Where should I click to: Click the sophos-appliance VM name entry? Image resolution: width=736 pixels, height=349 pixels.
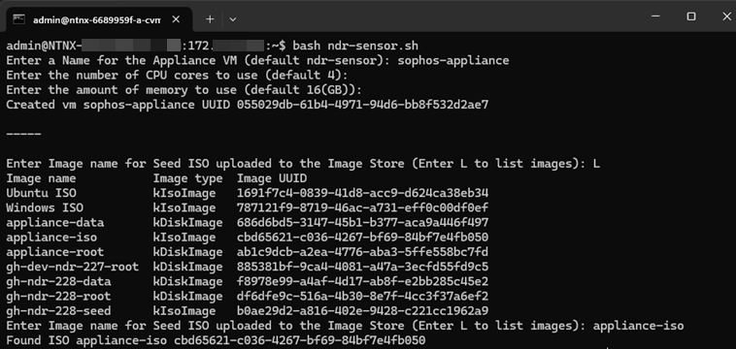click(453, 61)
